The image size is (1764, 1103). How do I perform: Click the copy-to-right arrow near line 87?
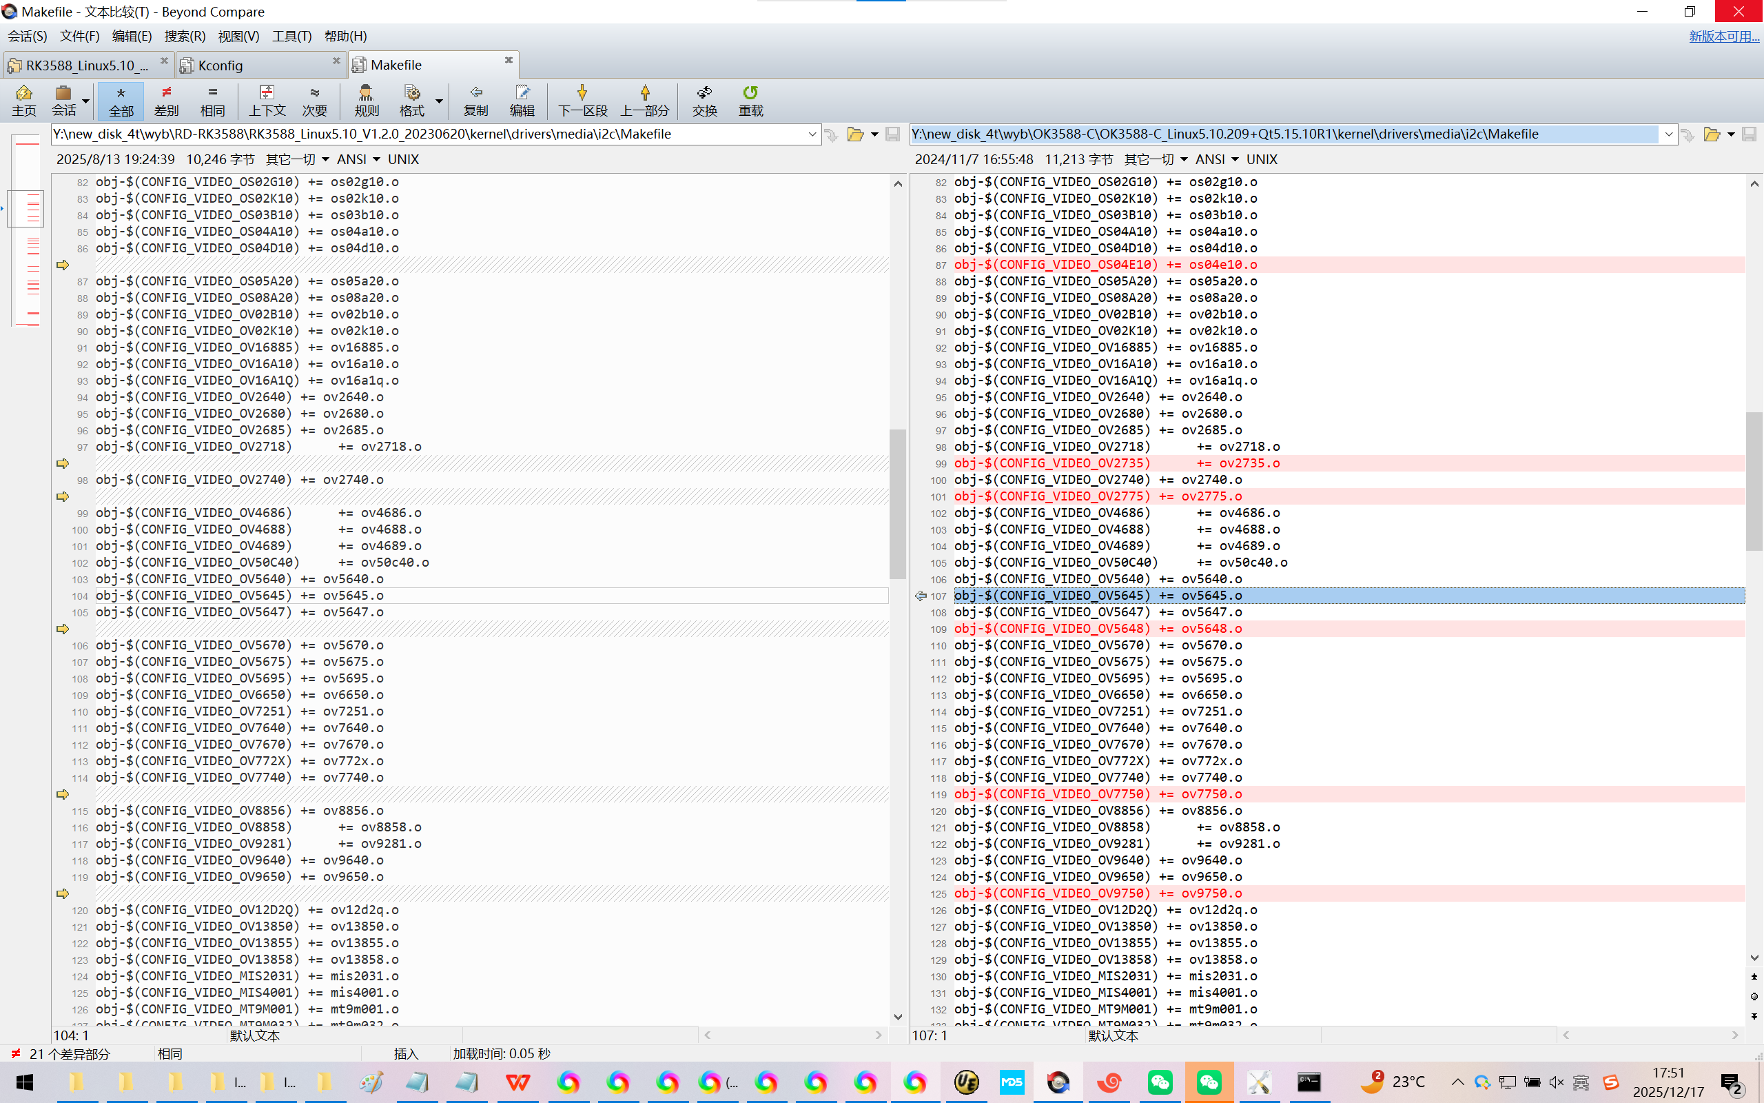63,265
